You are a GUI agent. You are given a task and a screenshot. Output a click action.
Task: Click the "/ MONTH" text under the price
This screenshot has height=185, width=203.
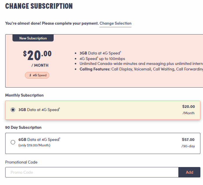click(x=40, y=65)
